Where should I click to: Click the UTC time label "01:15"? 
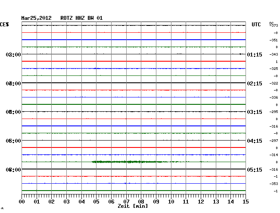coord(255,55)
